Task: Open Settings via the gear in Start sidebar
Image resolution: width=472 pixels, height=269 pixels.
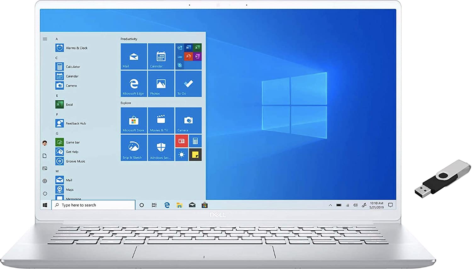Action: point(45,181)
